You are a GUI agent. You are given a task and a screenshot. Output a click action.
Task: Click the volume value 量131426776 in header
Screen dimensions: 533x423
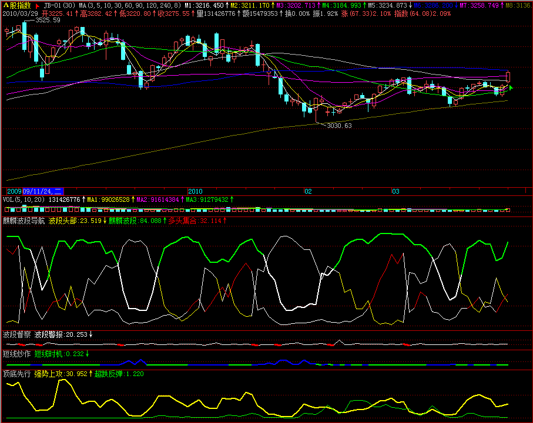216,14
